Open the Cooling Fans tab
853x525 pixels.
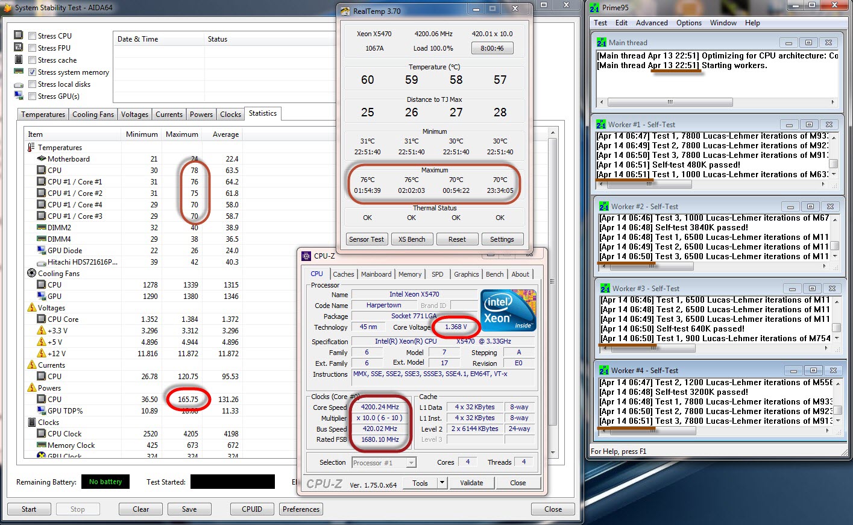click(93, 115)
